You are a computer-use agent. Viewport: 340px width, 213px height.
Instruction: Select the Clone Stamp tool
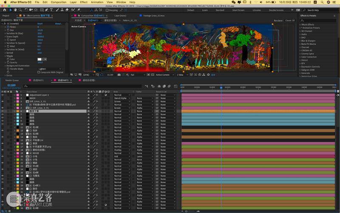click(62, 10)
